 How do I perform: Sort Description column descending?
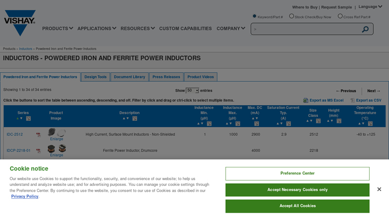(x=128, y=118)
